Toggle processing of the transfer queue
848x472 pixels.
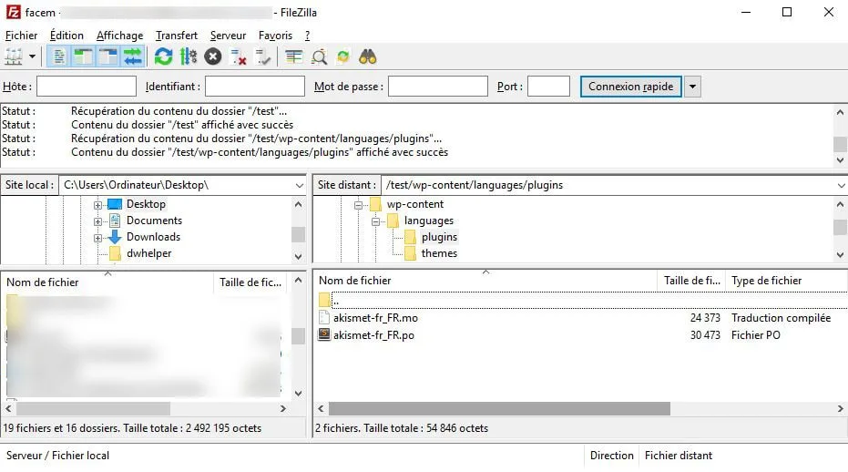pyautogui.click(x=189, y=56)
